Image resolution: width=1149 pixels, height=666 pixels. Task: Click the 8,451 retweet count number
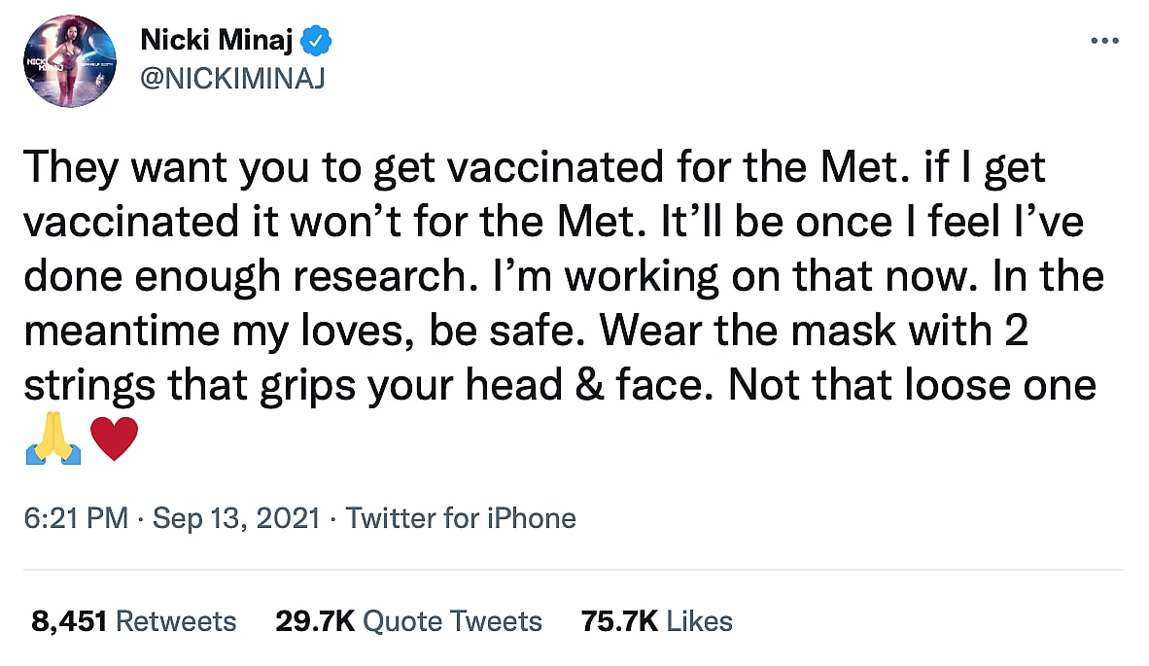click(x=68, y=621)
